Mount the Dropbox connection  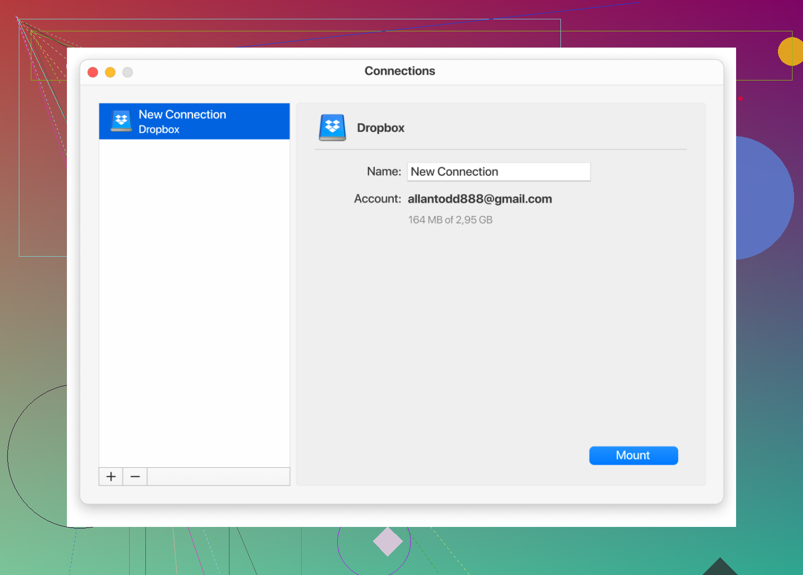tap(633, 455)
